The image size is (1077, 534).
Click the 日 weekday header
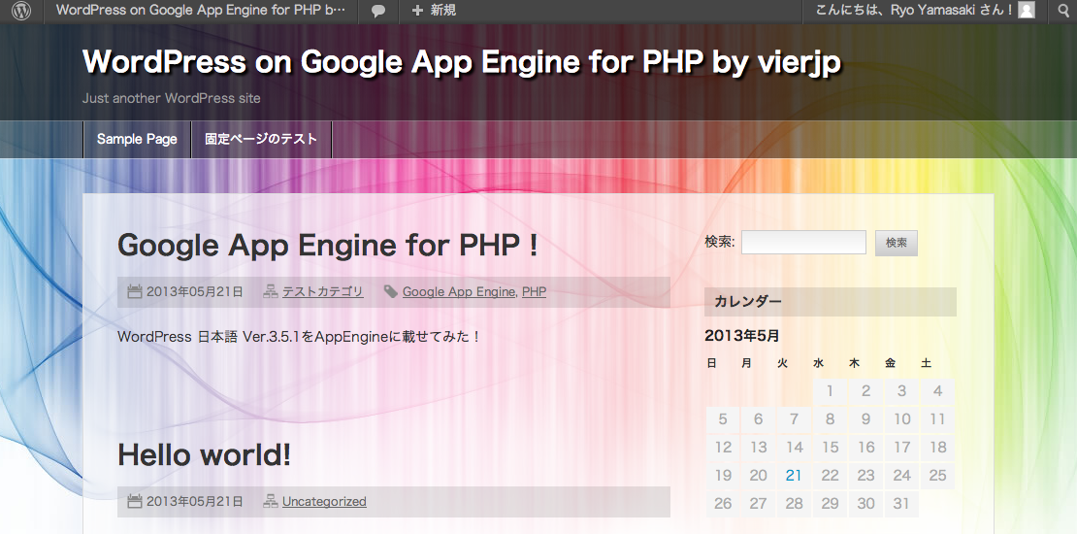pos(711,363)
